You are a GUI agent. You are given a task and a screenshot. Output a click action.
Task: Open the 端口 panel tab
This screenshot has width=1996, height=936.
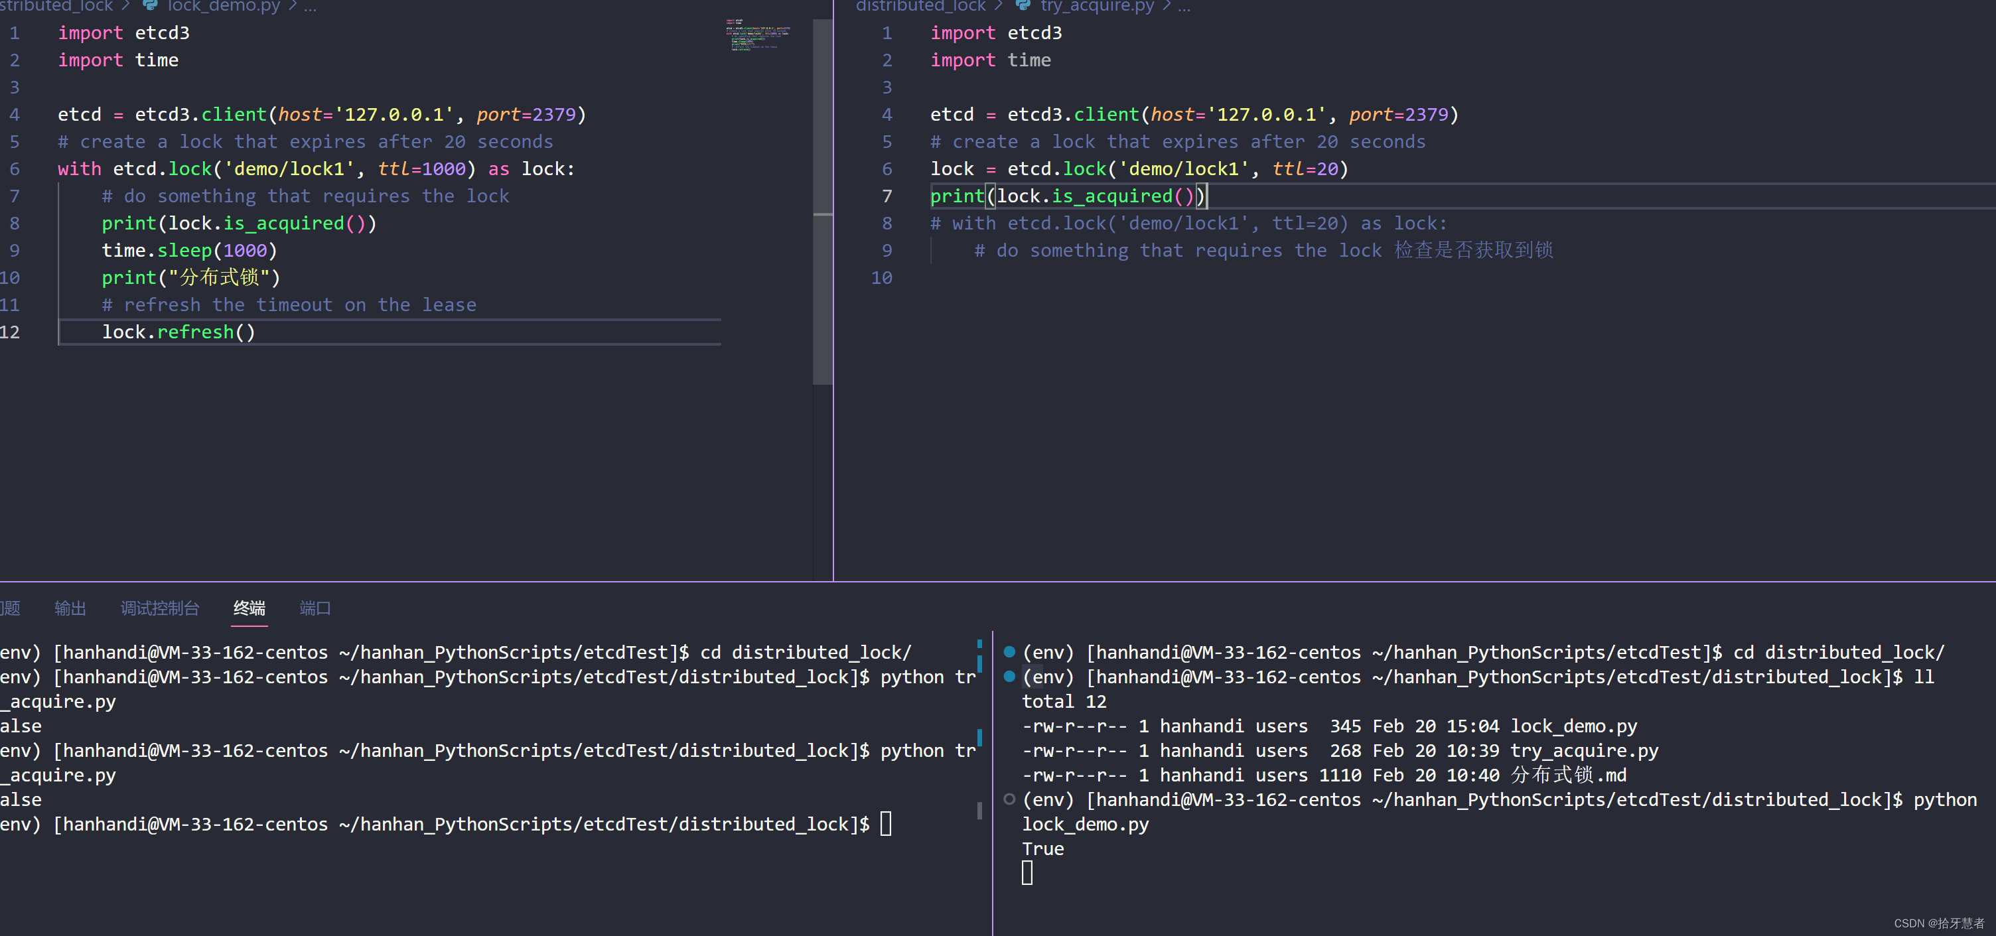[x=315, y=608]
